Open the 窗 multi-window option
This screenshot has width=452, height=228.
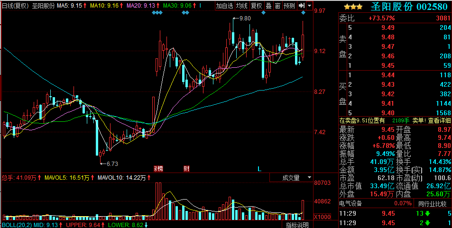click(x=277, y=6)
